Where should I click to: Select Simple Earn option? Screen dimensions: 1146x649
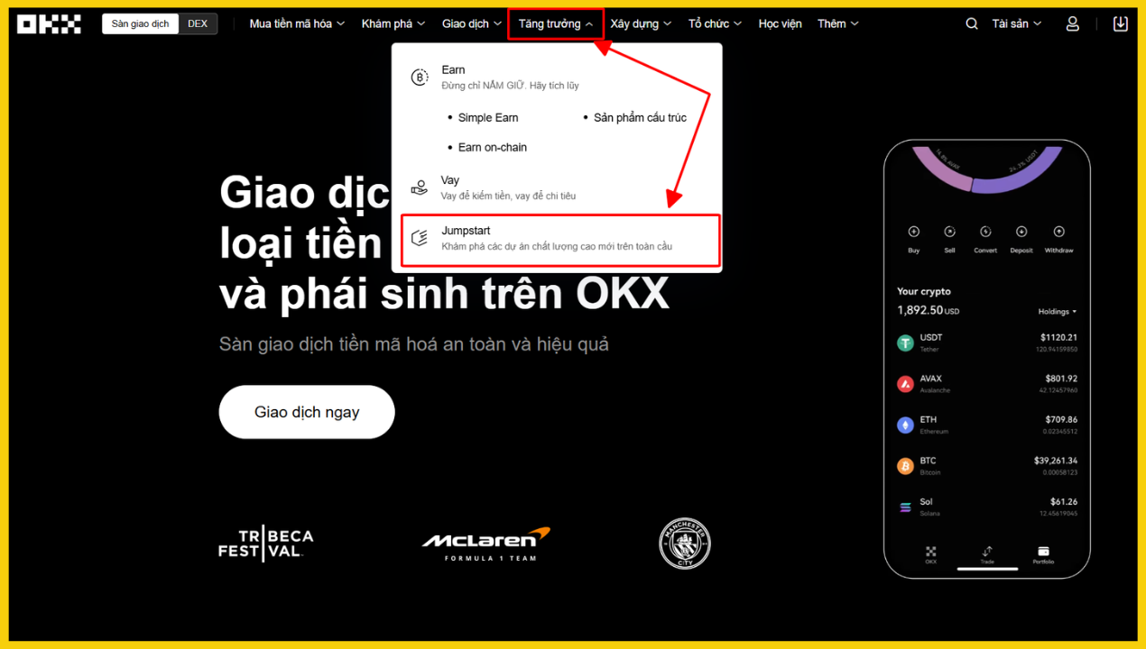pos(487,118)
